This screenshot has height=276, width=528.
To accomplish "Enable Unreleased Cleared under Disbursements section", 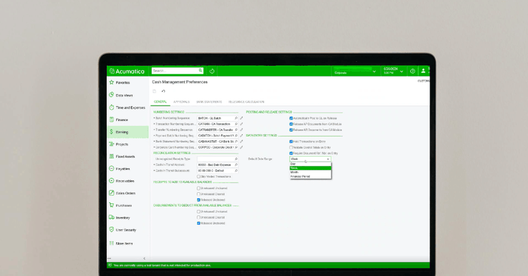I will tap(199, 217).
